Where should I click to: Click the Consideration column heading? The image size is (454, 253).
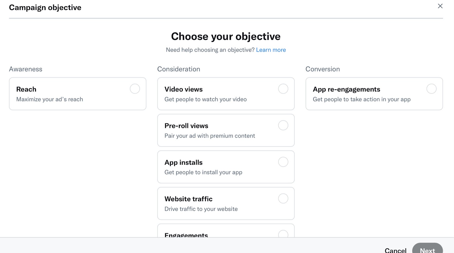coord(178,69)
